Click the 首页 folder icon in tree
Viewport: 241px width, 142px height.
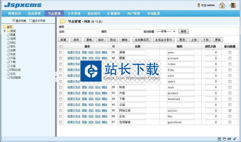pyautogui.click(x=5, y=27)
